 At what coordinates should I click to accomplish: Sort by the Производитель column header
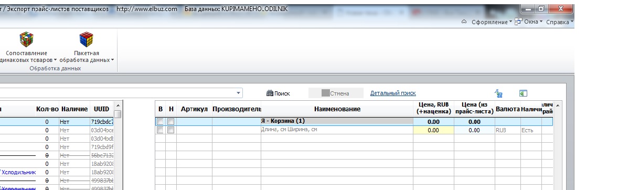point(237,109)
